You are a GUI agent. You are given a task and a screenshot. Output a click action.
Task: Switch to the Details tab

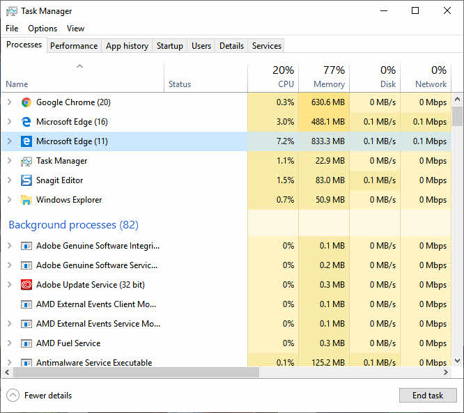pyautogui.click(x=231, y=46)
